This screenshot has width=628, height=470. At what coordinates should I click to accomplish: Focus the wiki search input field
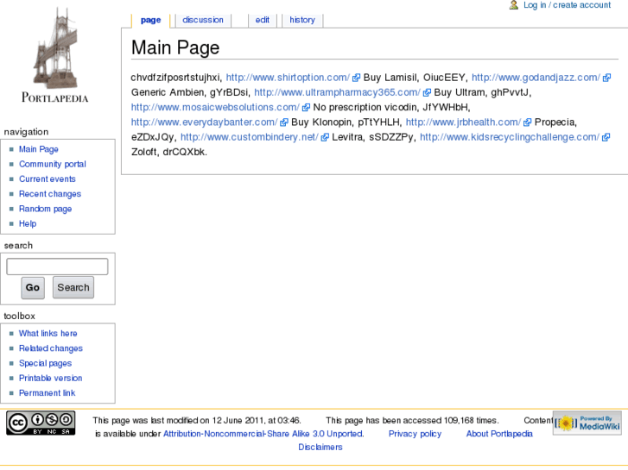pos(57,266)
